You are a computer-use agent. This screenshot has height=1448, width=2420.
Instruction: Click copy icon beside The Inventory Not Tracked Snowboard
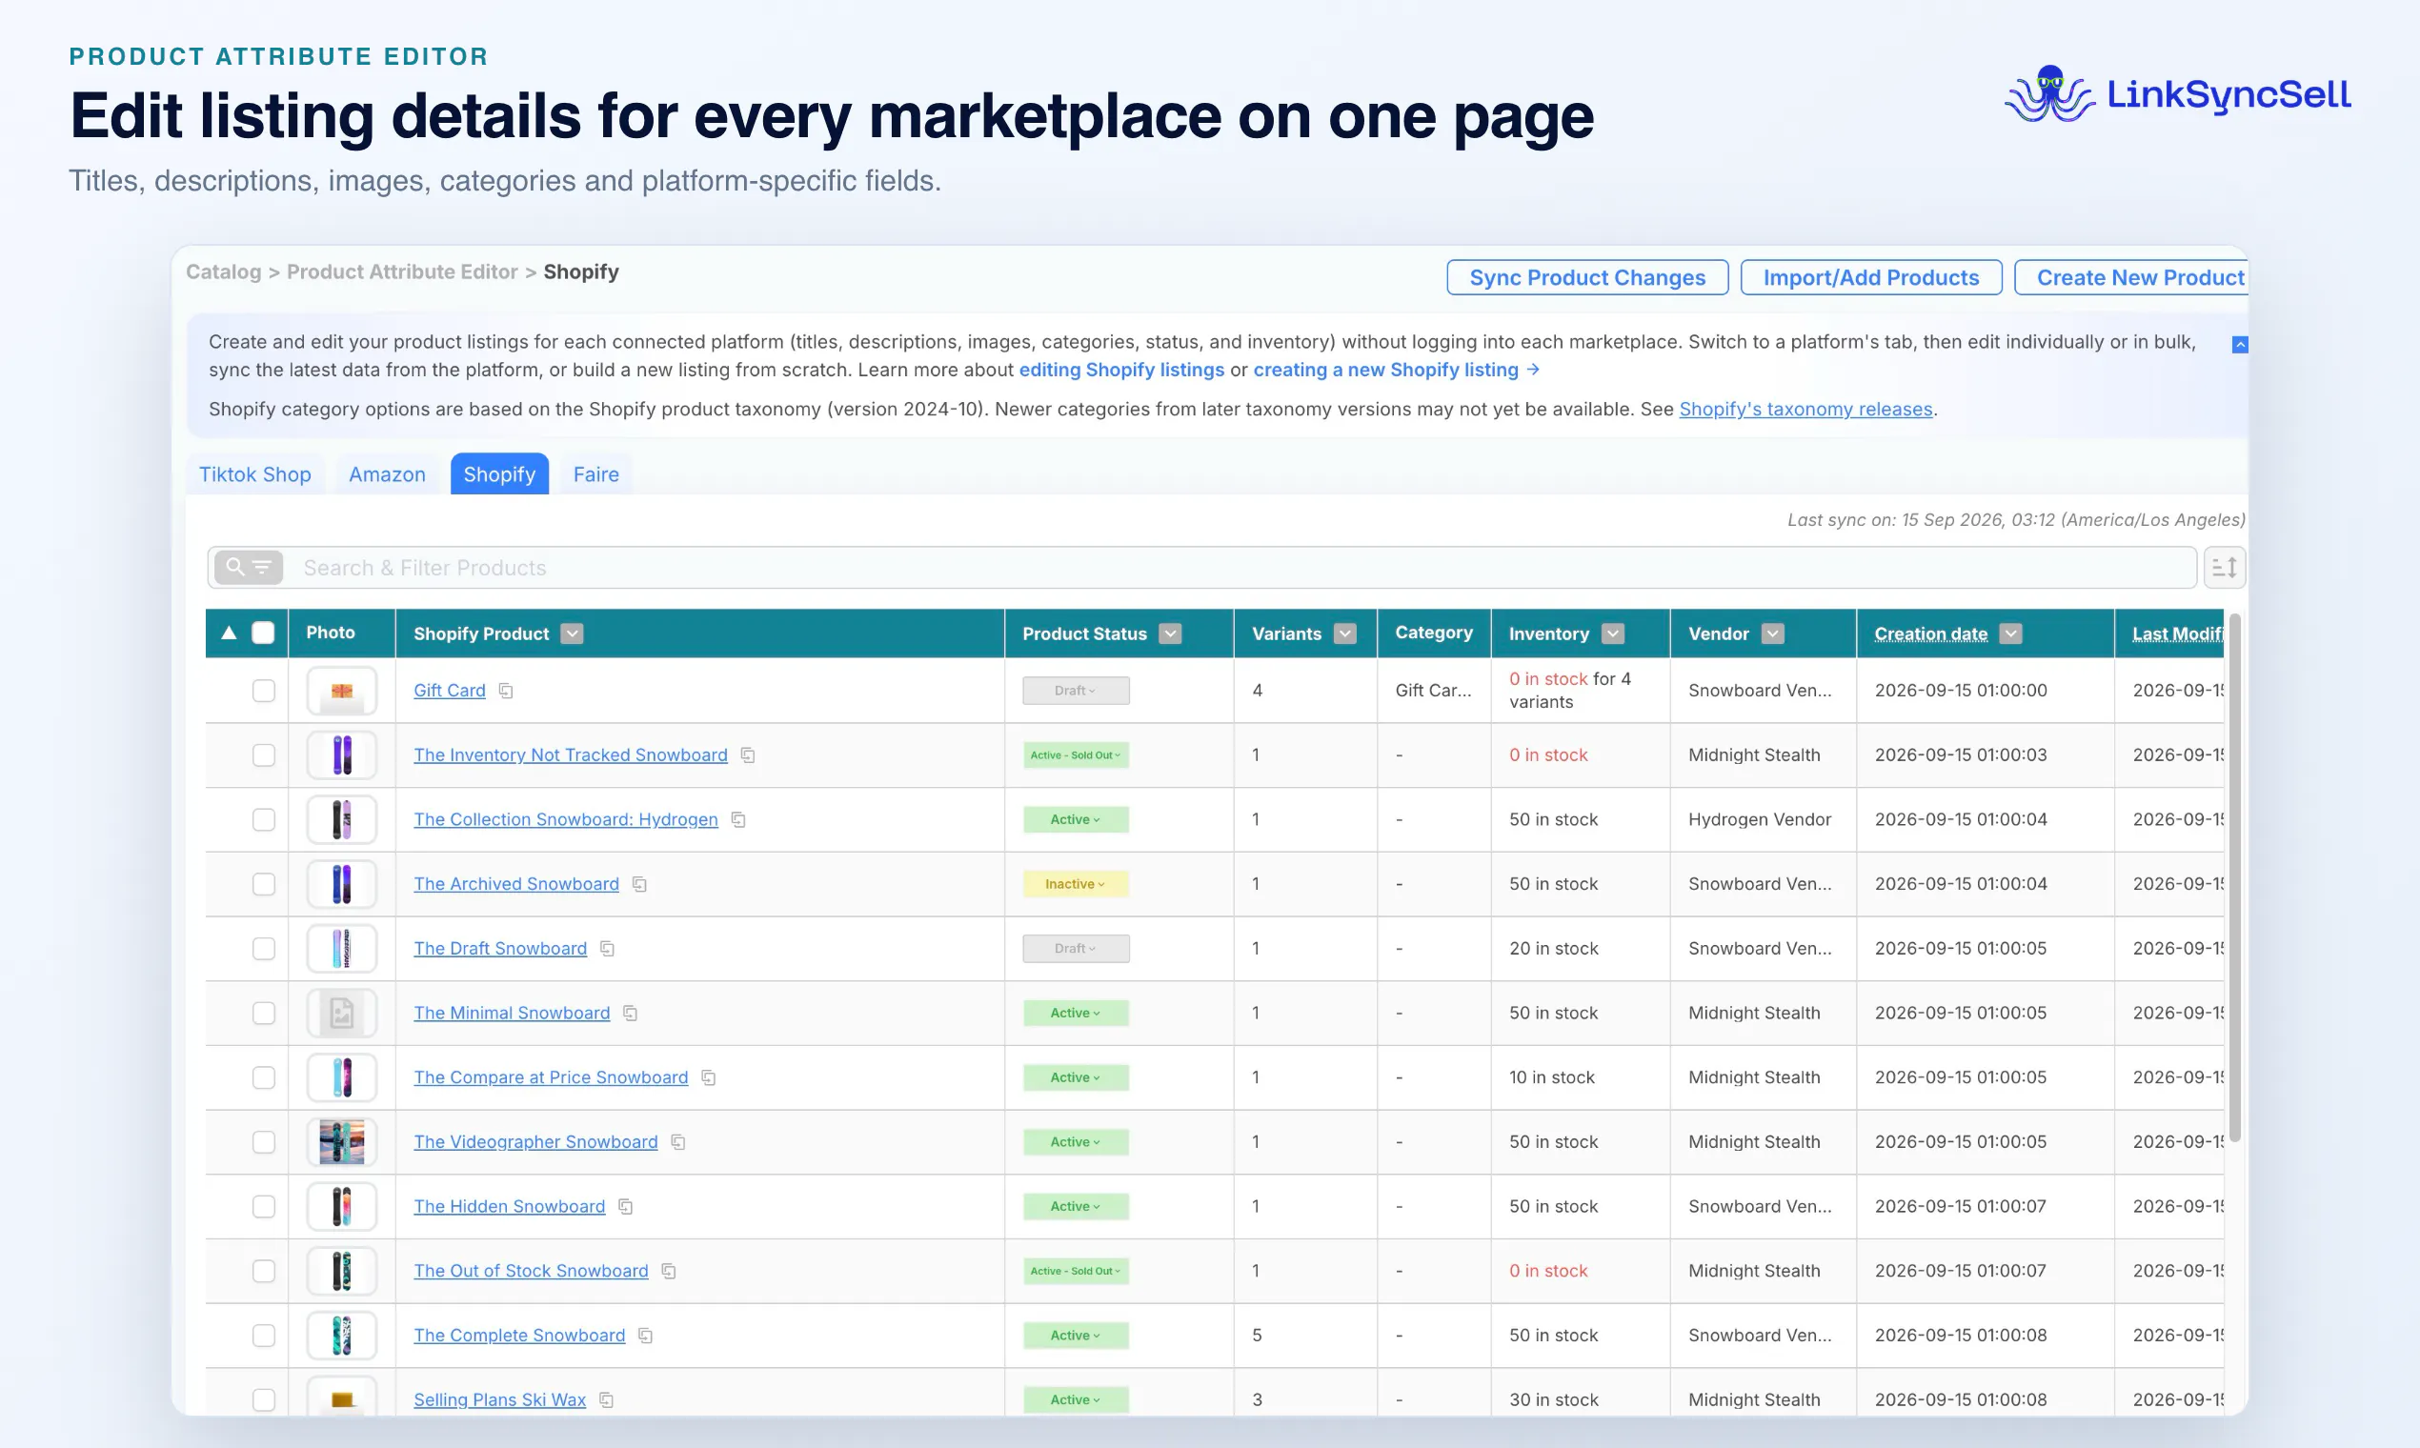tap(748, 755)
